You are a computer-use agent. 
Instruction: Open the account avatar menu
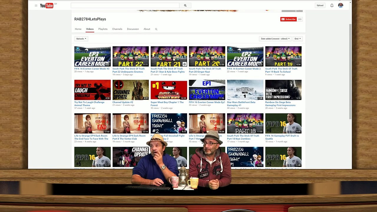340,5
